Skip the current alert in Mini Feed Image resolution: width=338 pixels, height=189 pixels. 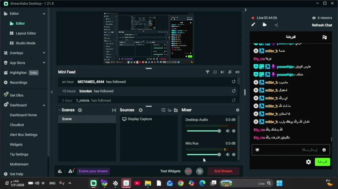point(222,72)
